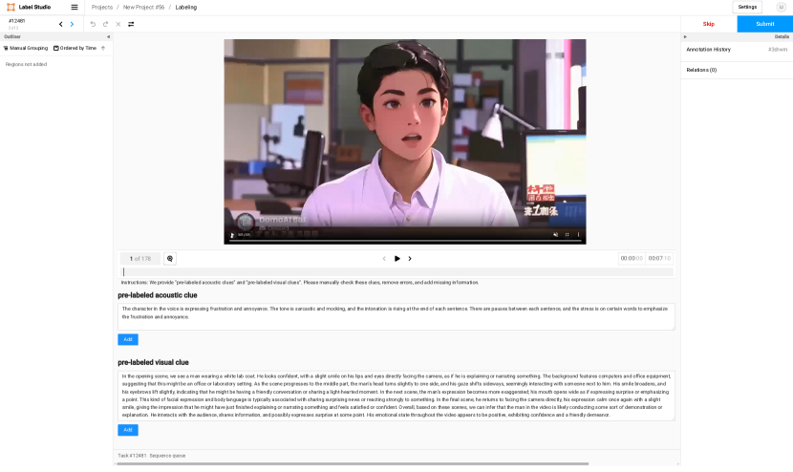Toggle fullscreen on the video player

[567, 234]
